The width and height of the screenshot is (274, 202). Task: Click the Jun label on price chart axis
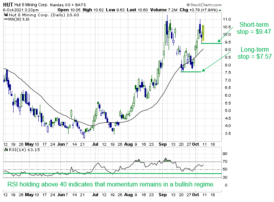(x=61, y=145)
